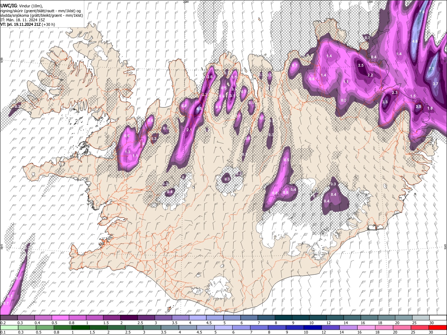Image resolution: width=447 pixels, height=335 pixels.
Task: Click the 1.8 precipitation value on the map
Action: (430, 109)
